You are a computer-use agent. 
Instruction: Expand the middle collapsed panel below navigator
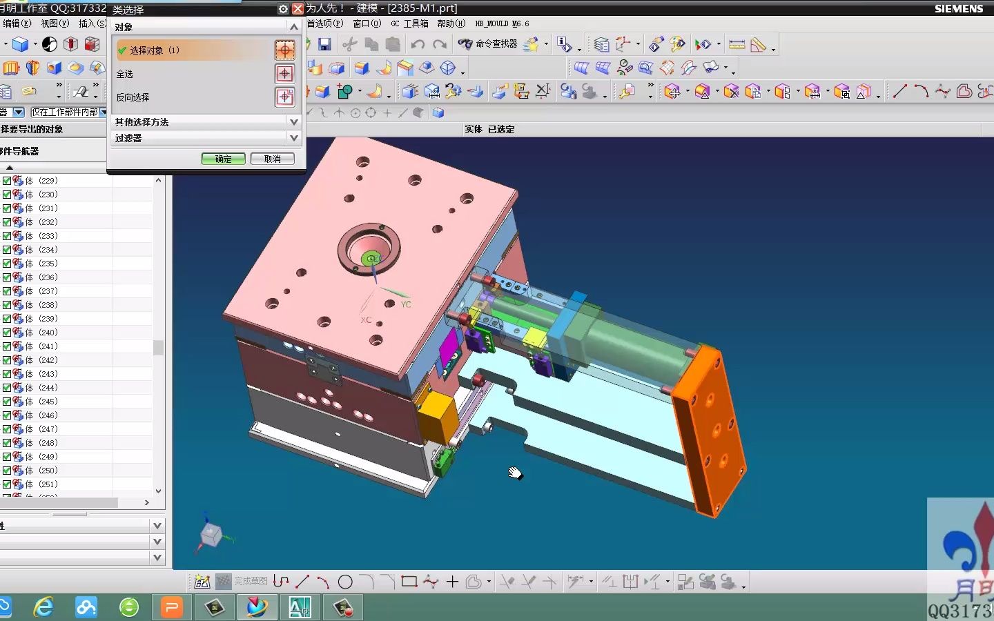coord(157,542)
